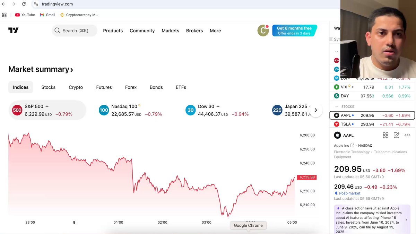Open the Forex tab
This screenshot has width=416, height=234.
coord(131,87)
